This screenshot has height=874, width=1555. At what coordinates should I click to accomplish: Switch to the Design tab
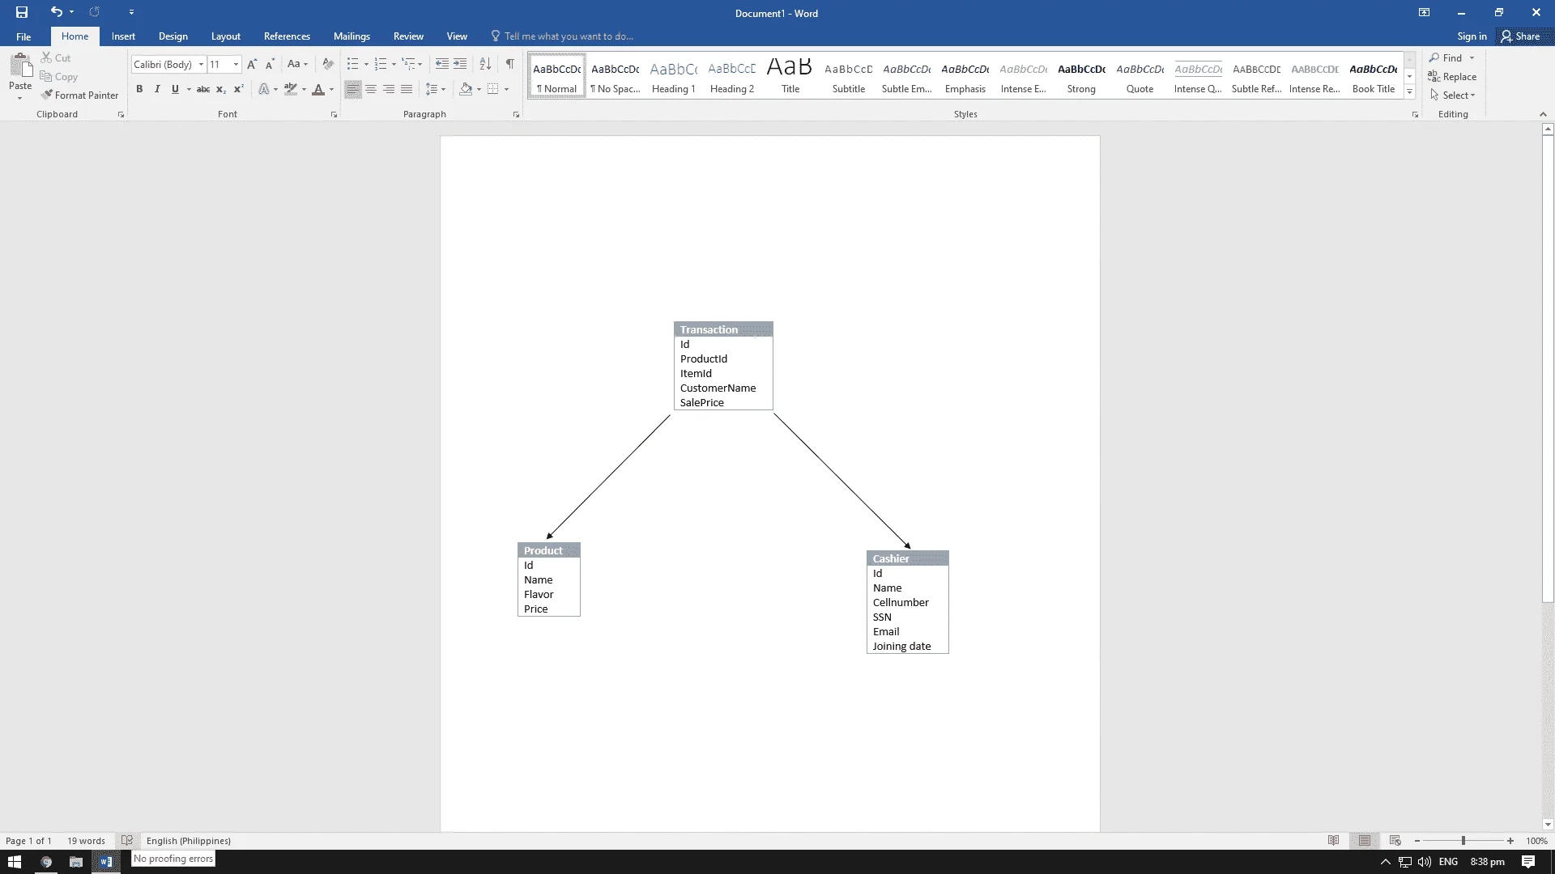tap(173, 36)
